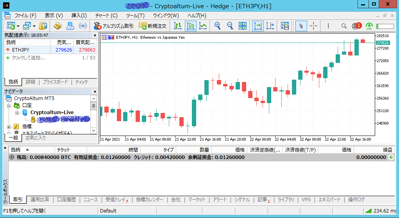Click the green progress bar in toolbar
This screenshot has width=399, height=218.
[x=385, y=26]
